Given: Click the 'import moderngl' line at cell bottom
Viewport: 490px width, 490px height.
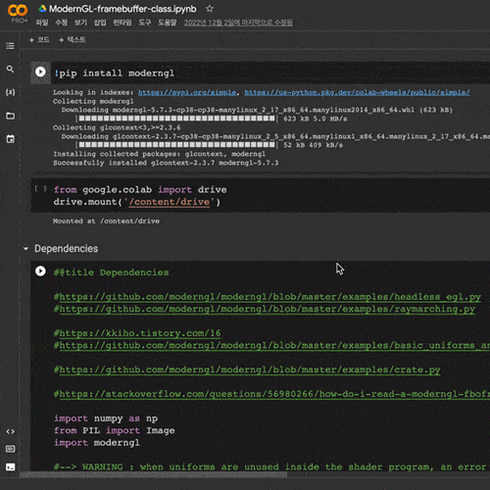Looking at the screenshot, I should (97, 443).
